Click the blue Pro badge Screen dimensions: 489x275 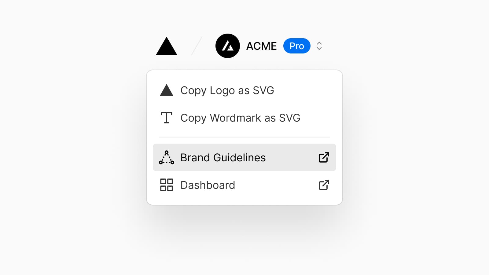[297, 46]
